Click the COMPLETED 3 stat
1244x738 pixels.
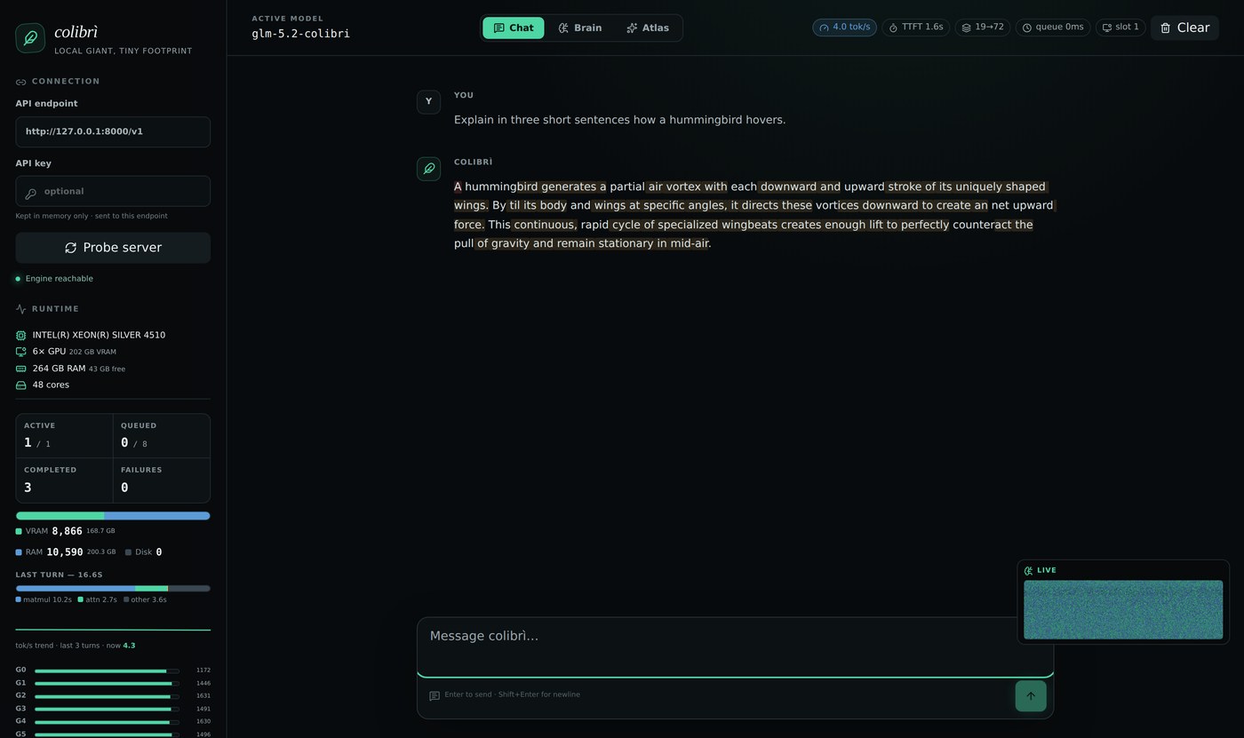pos(64,480)
